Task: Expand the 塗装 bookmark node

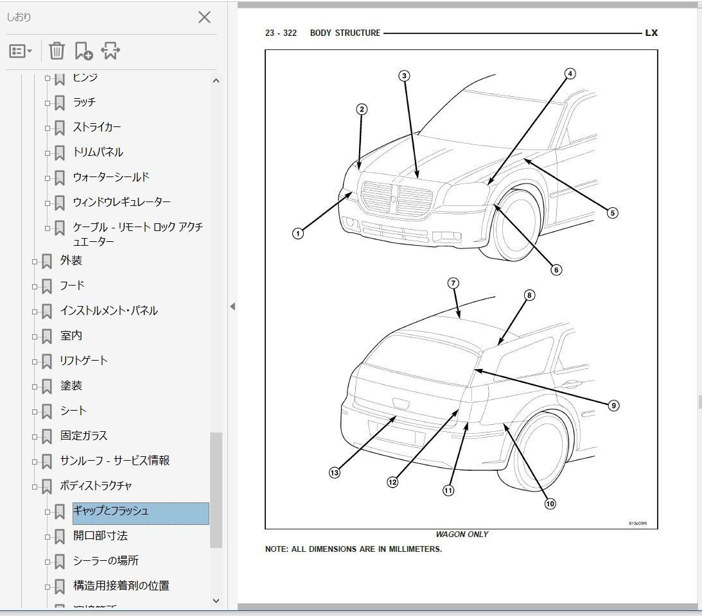Action: click(x=35, y=387)
